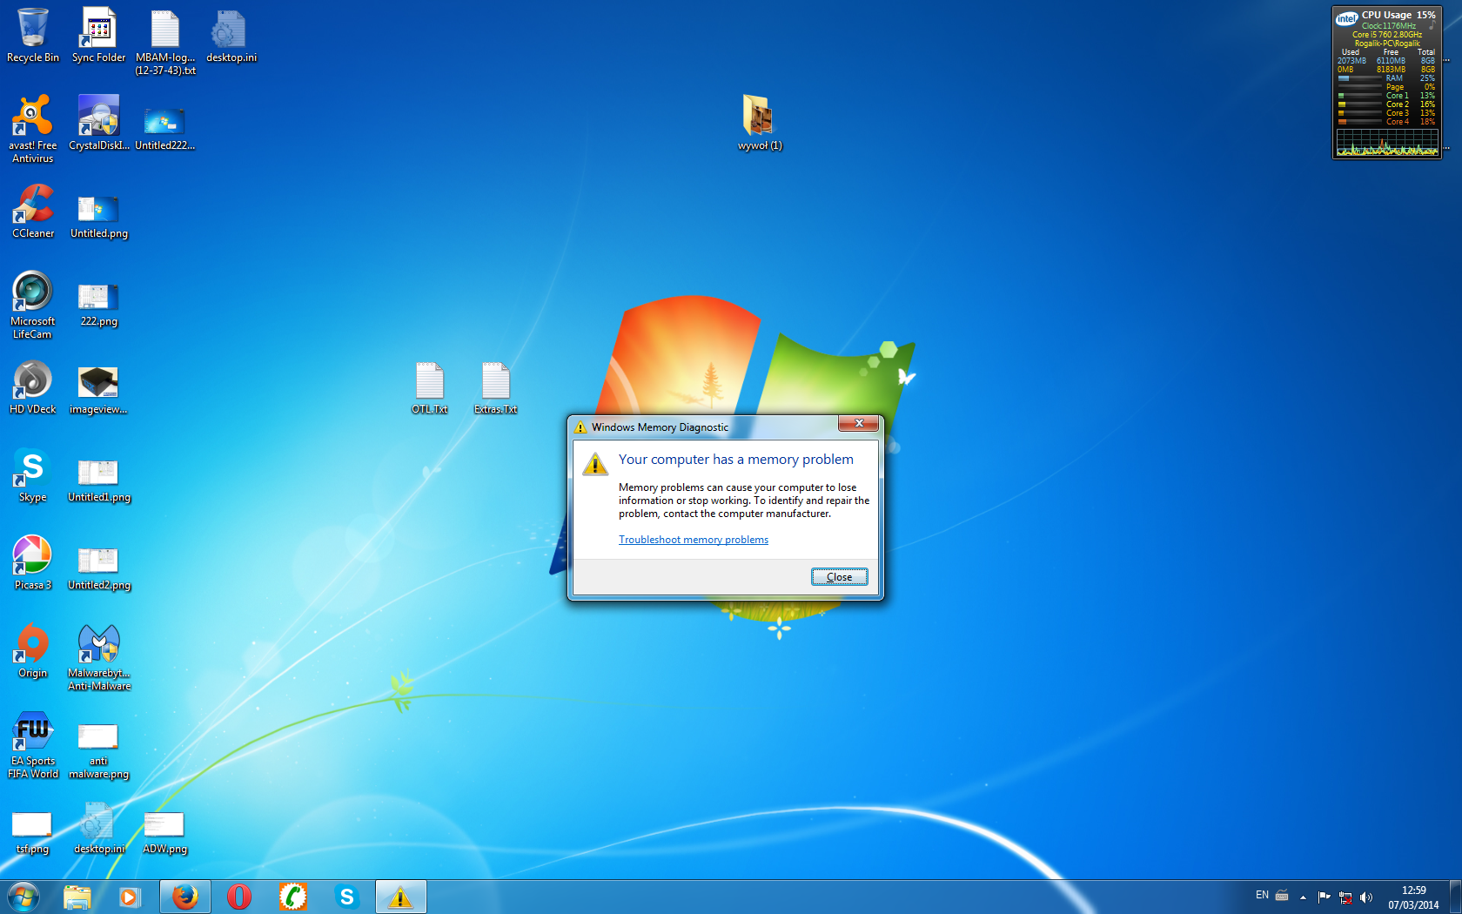Select the Origin desktop shortcut

33,650
